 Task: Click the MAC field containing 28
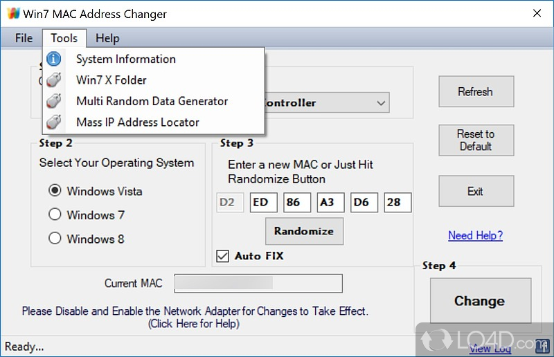point(397,202)
